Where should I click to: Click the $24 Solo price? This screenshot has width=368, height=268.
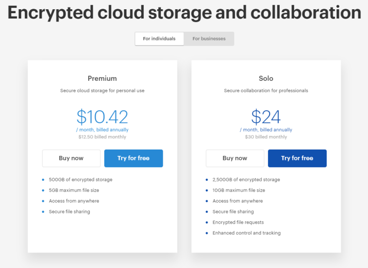click(266, 116)
